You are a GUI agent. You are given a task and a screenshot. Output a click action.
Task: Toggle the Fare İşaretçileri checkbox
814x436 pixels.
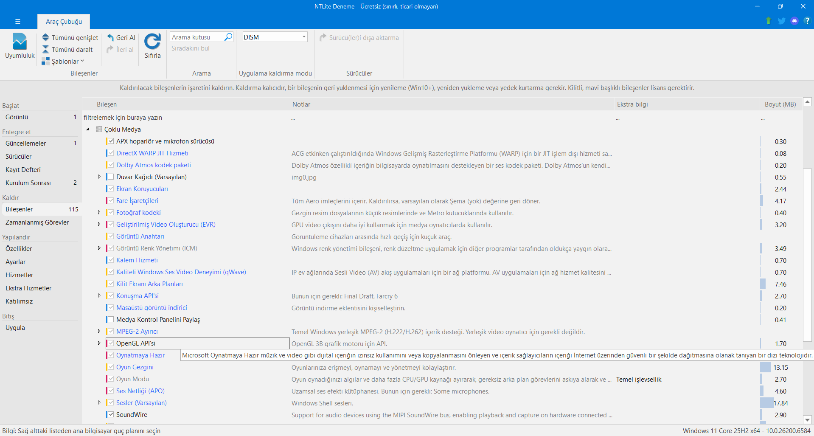[x=111, y=200]
